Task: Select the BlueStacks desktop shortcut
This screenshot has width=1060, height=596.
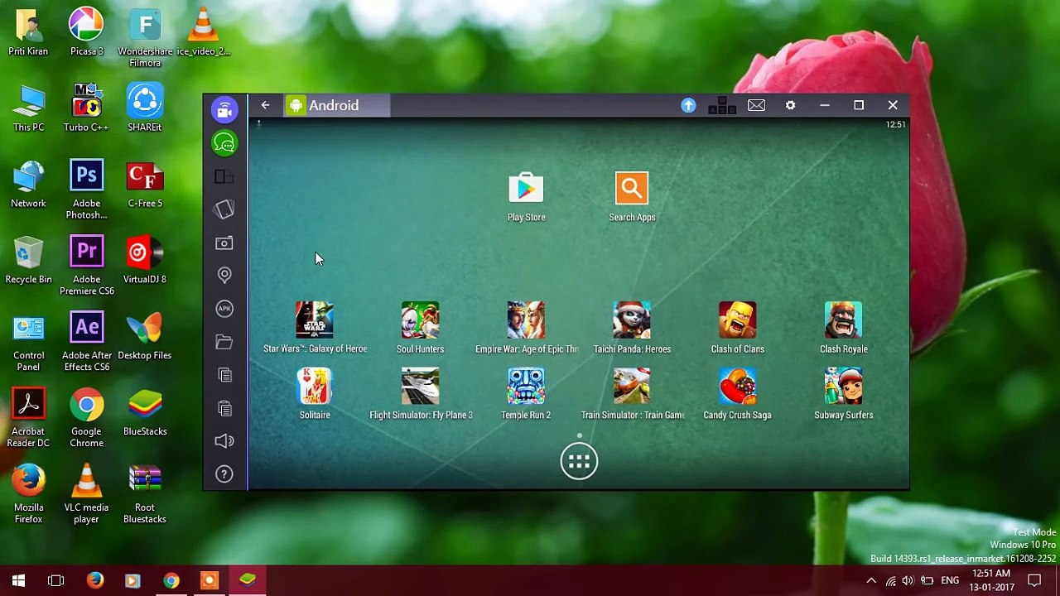Action: click(x=145, y=412)
